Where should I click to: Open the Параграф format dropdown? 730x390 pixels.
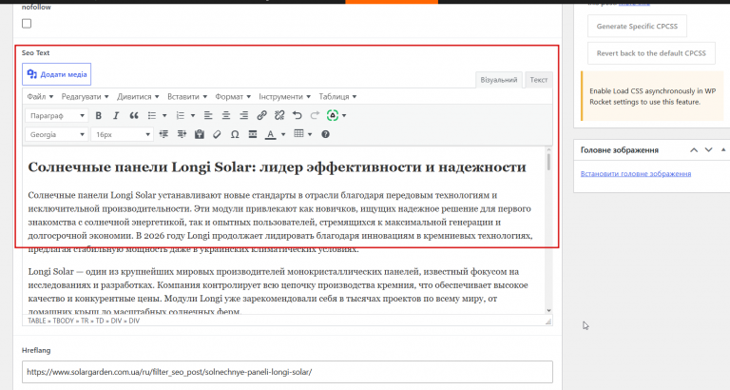coord(57,115)
